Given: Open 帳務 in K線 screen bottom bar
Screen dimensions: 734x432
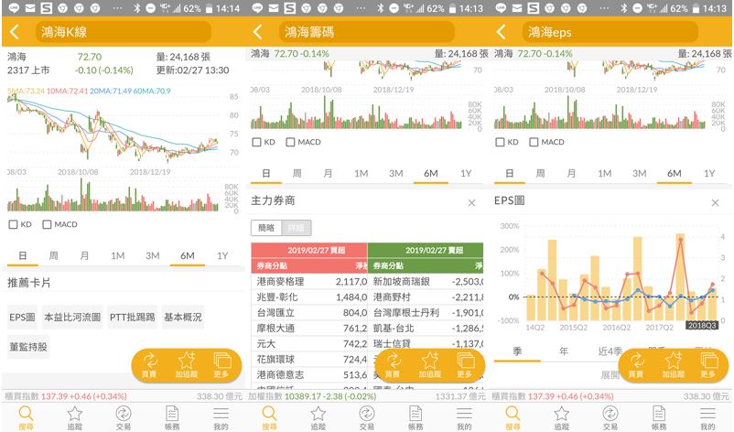Looking at the screenshot, I should tap(172, 418).
